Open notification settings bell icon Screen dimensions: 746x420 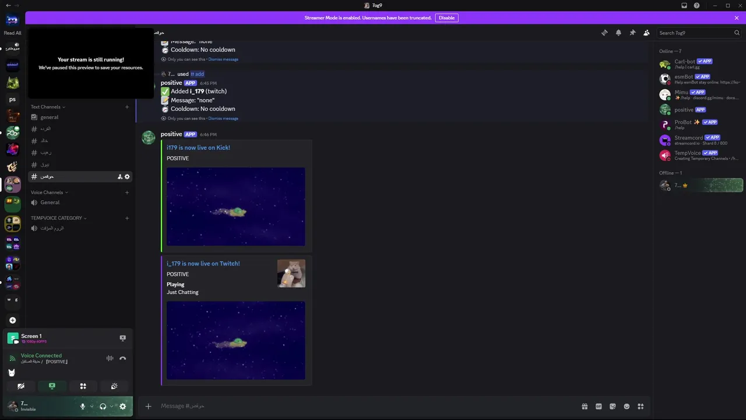(618, 33)
